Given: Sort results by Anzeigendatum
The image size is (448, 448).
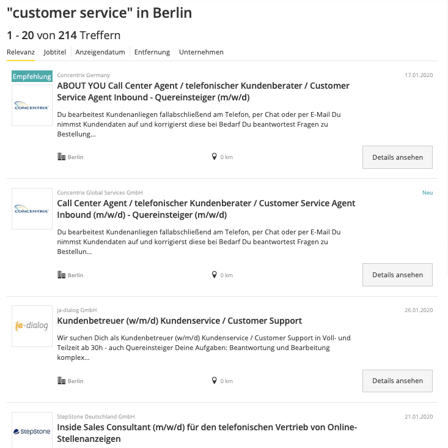Looking at the screenshot, I should coord(100,52).
